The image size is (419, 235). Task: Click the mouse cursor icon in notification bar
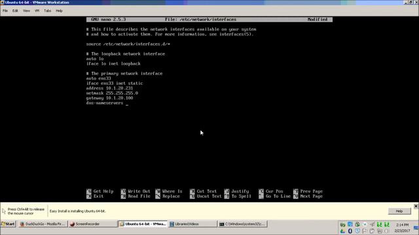4,211
